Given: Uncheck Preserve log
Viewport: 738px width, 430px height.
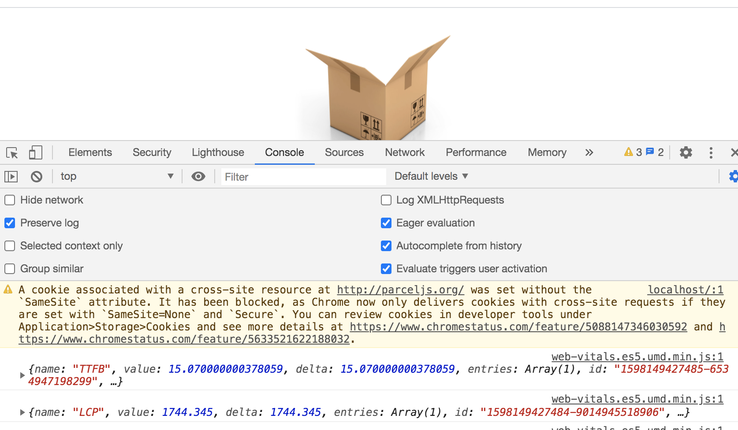Looking at the screenshot, I should pos(10,223).
